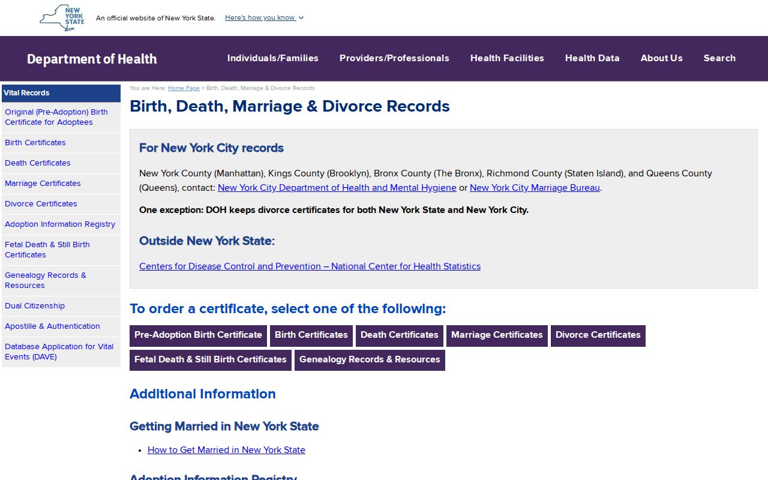Click the New York State logo
The image size is (768, 480).
(62, 18)
